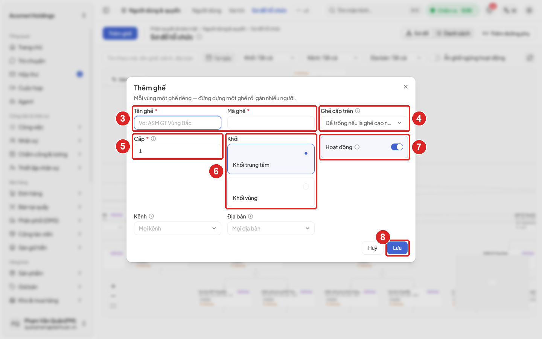Close the Thêm ghế dialog
This screenshot has width=542, height=339.
tap(406, 87)
